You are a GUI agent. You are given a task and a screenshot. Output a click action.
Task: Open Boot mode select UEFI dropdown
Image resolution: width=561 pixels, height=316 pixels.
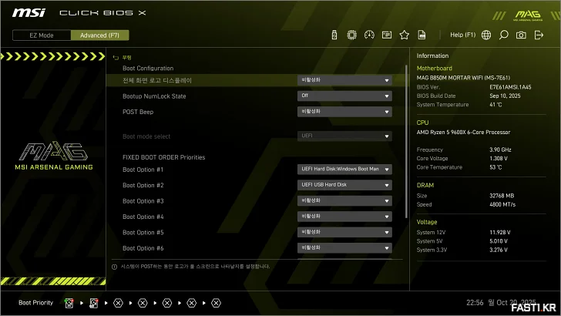point(344,136)
